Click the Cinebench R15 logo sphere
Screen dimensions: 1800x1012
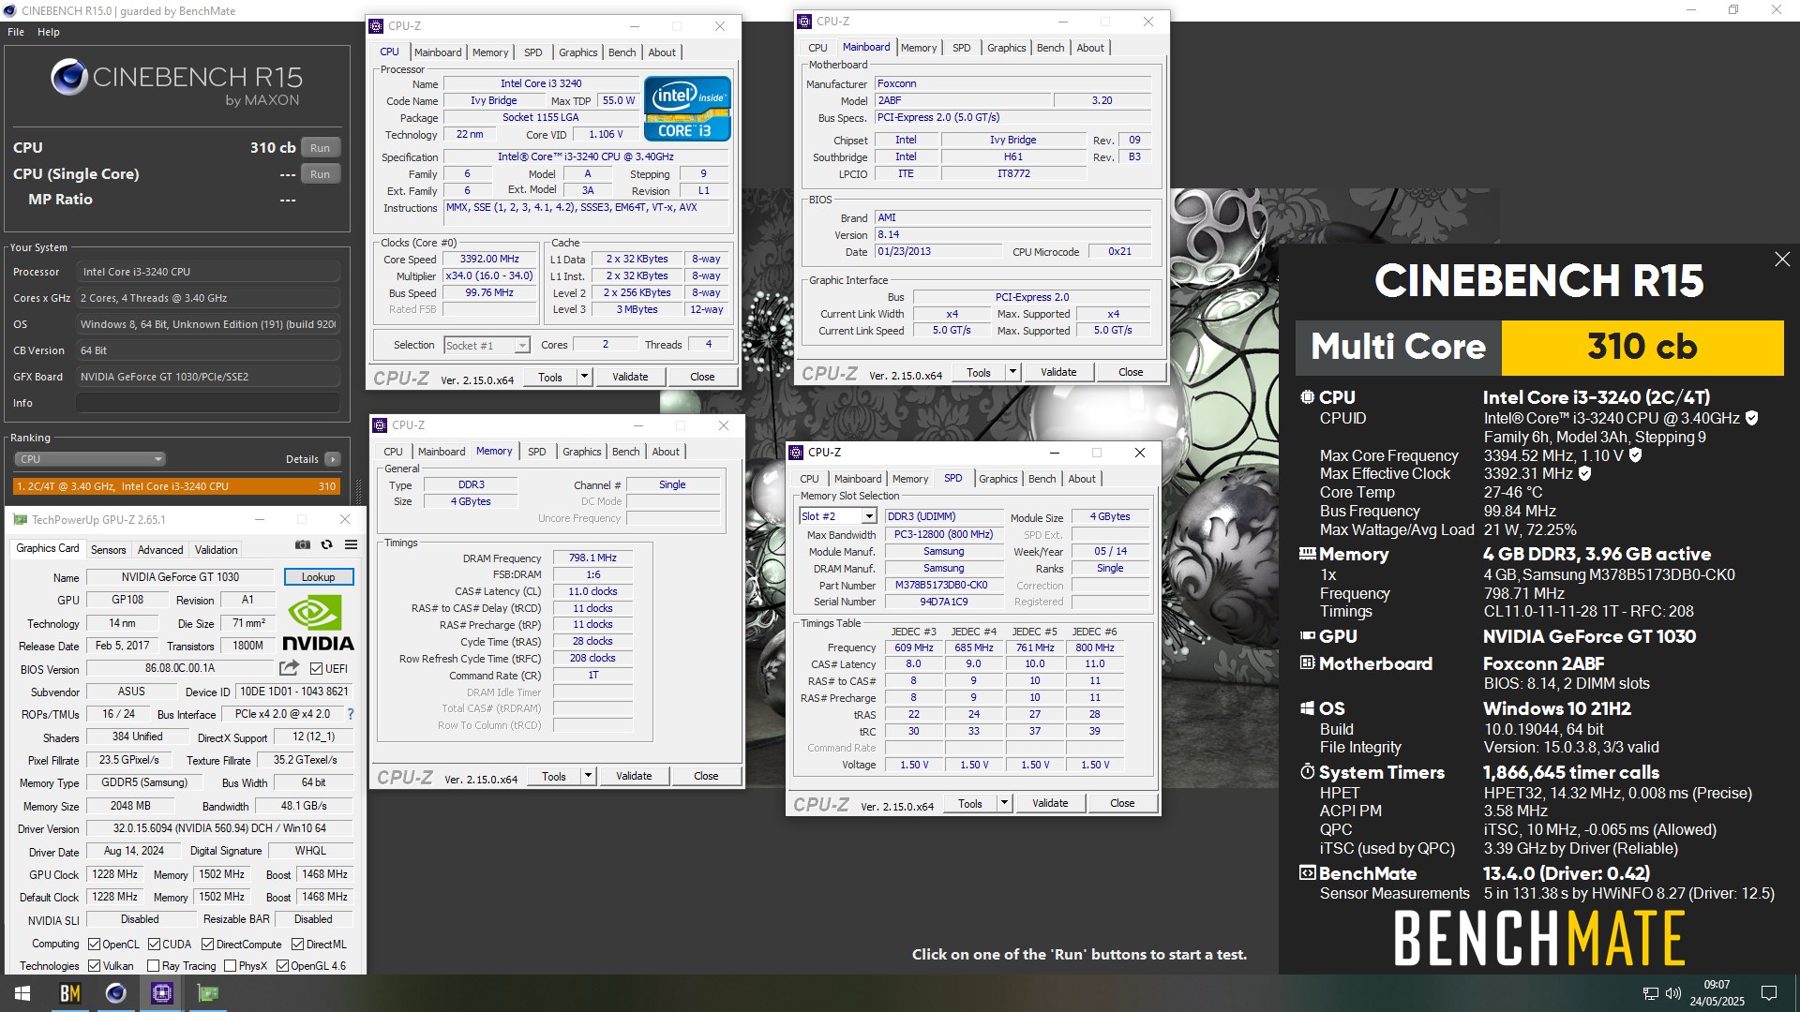69,77
